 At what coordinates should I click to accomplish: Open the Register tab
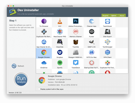(105, 15)
